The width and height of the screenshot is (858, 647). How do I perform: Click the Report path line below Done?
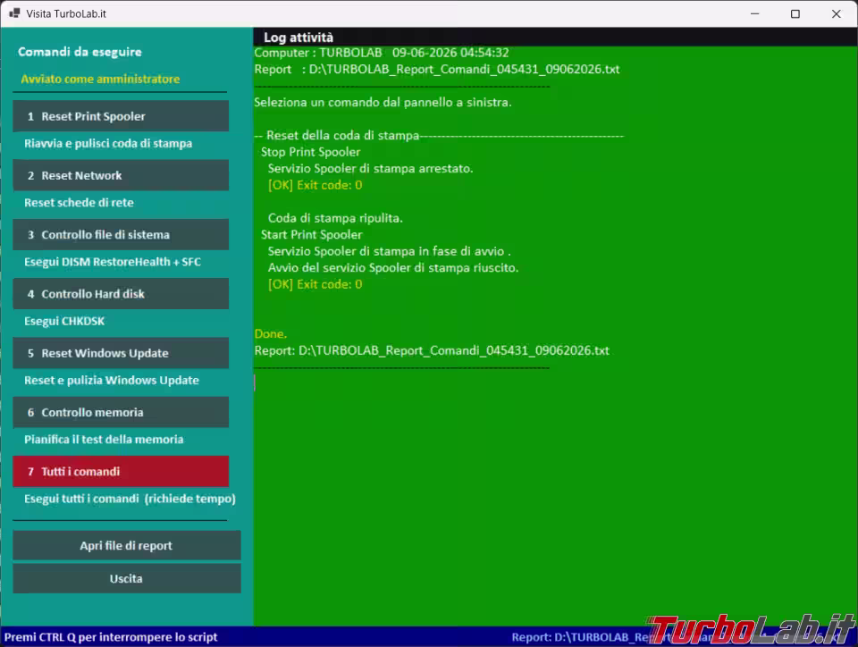click(x=432, y=350)
